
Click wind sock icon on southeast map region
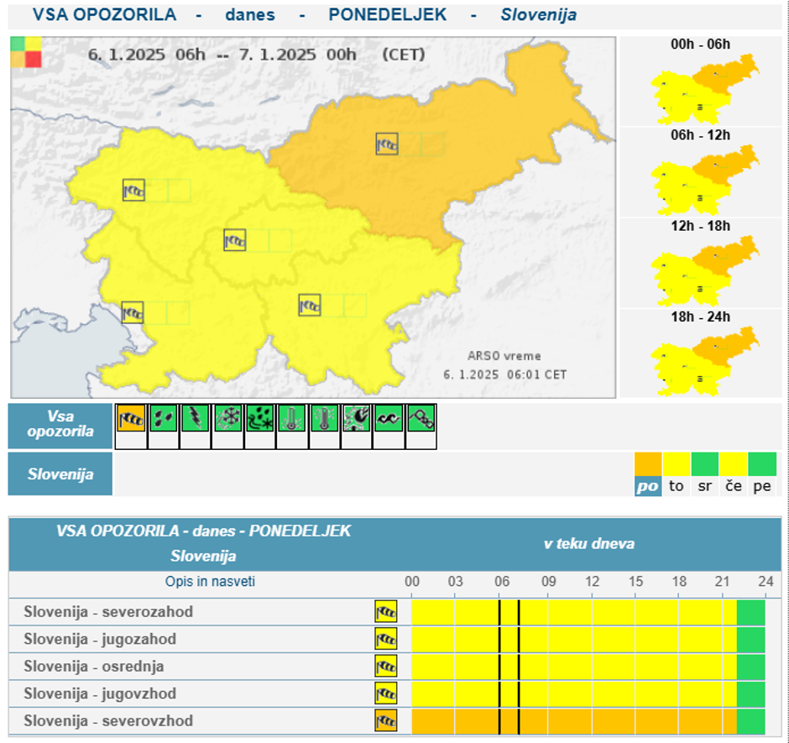(310, 305)
